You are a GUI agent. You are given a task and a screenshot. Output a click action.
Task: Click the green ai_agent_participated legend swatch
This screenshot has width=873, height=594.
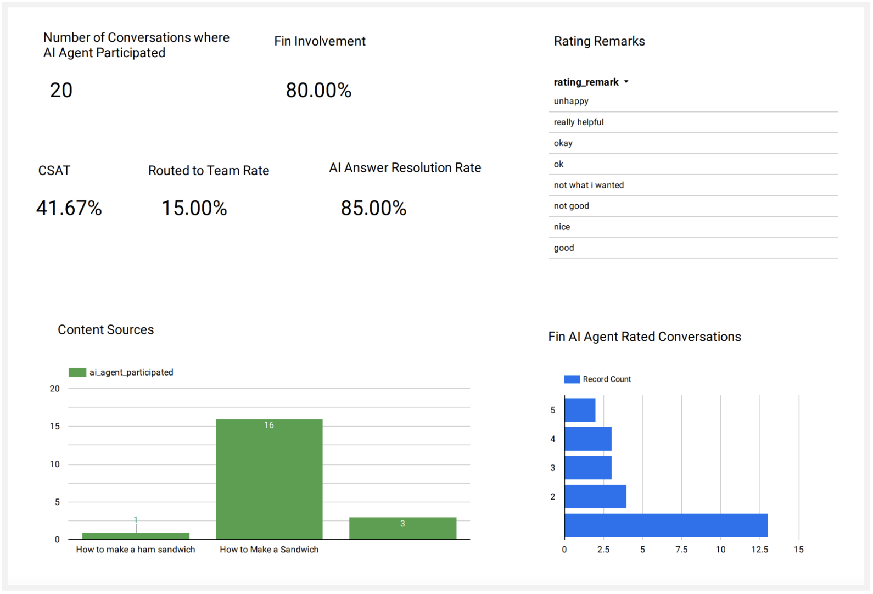click(77, 373)
